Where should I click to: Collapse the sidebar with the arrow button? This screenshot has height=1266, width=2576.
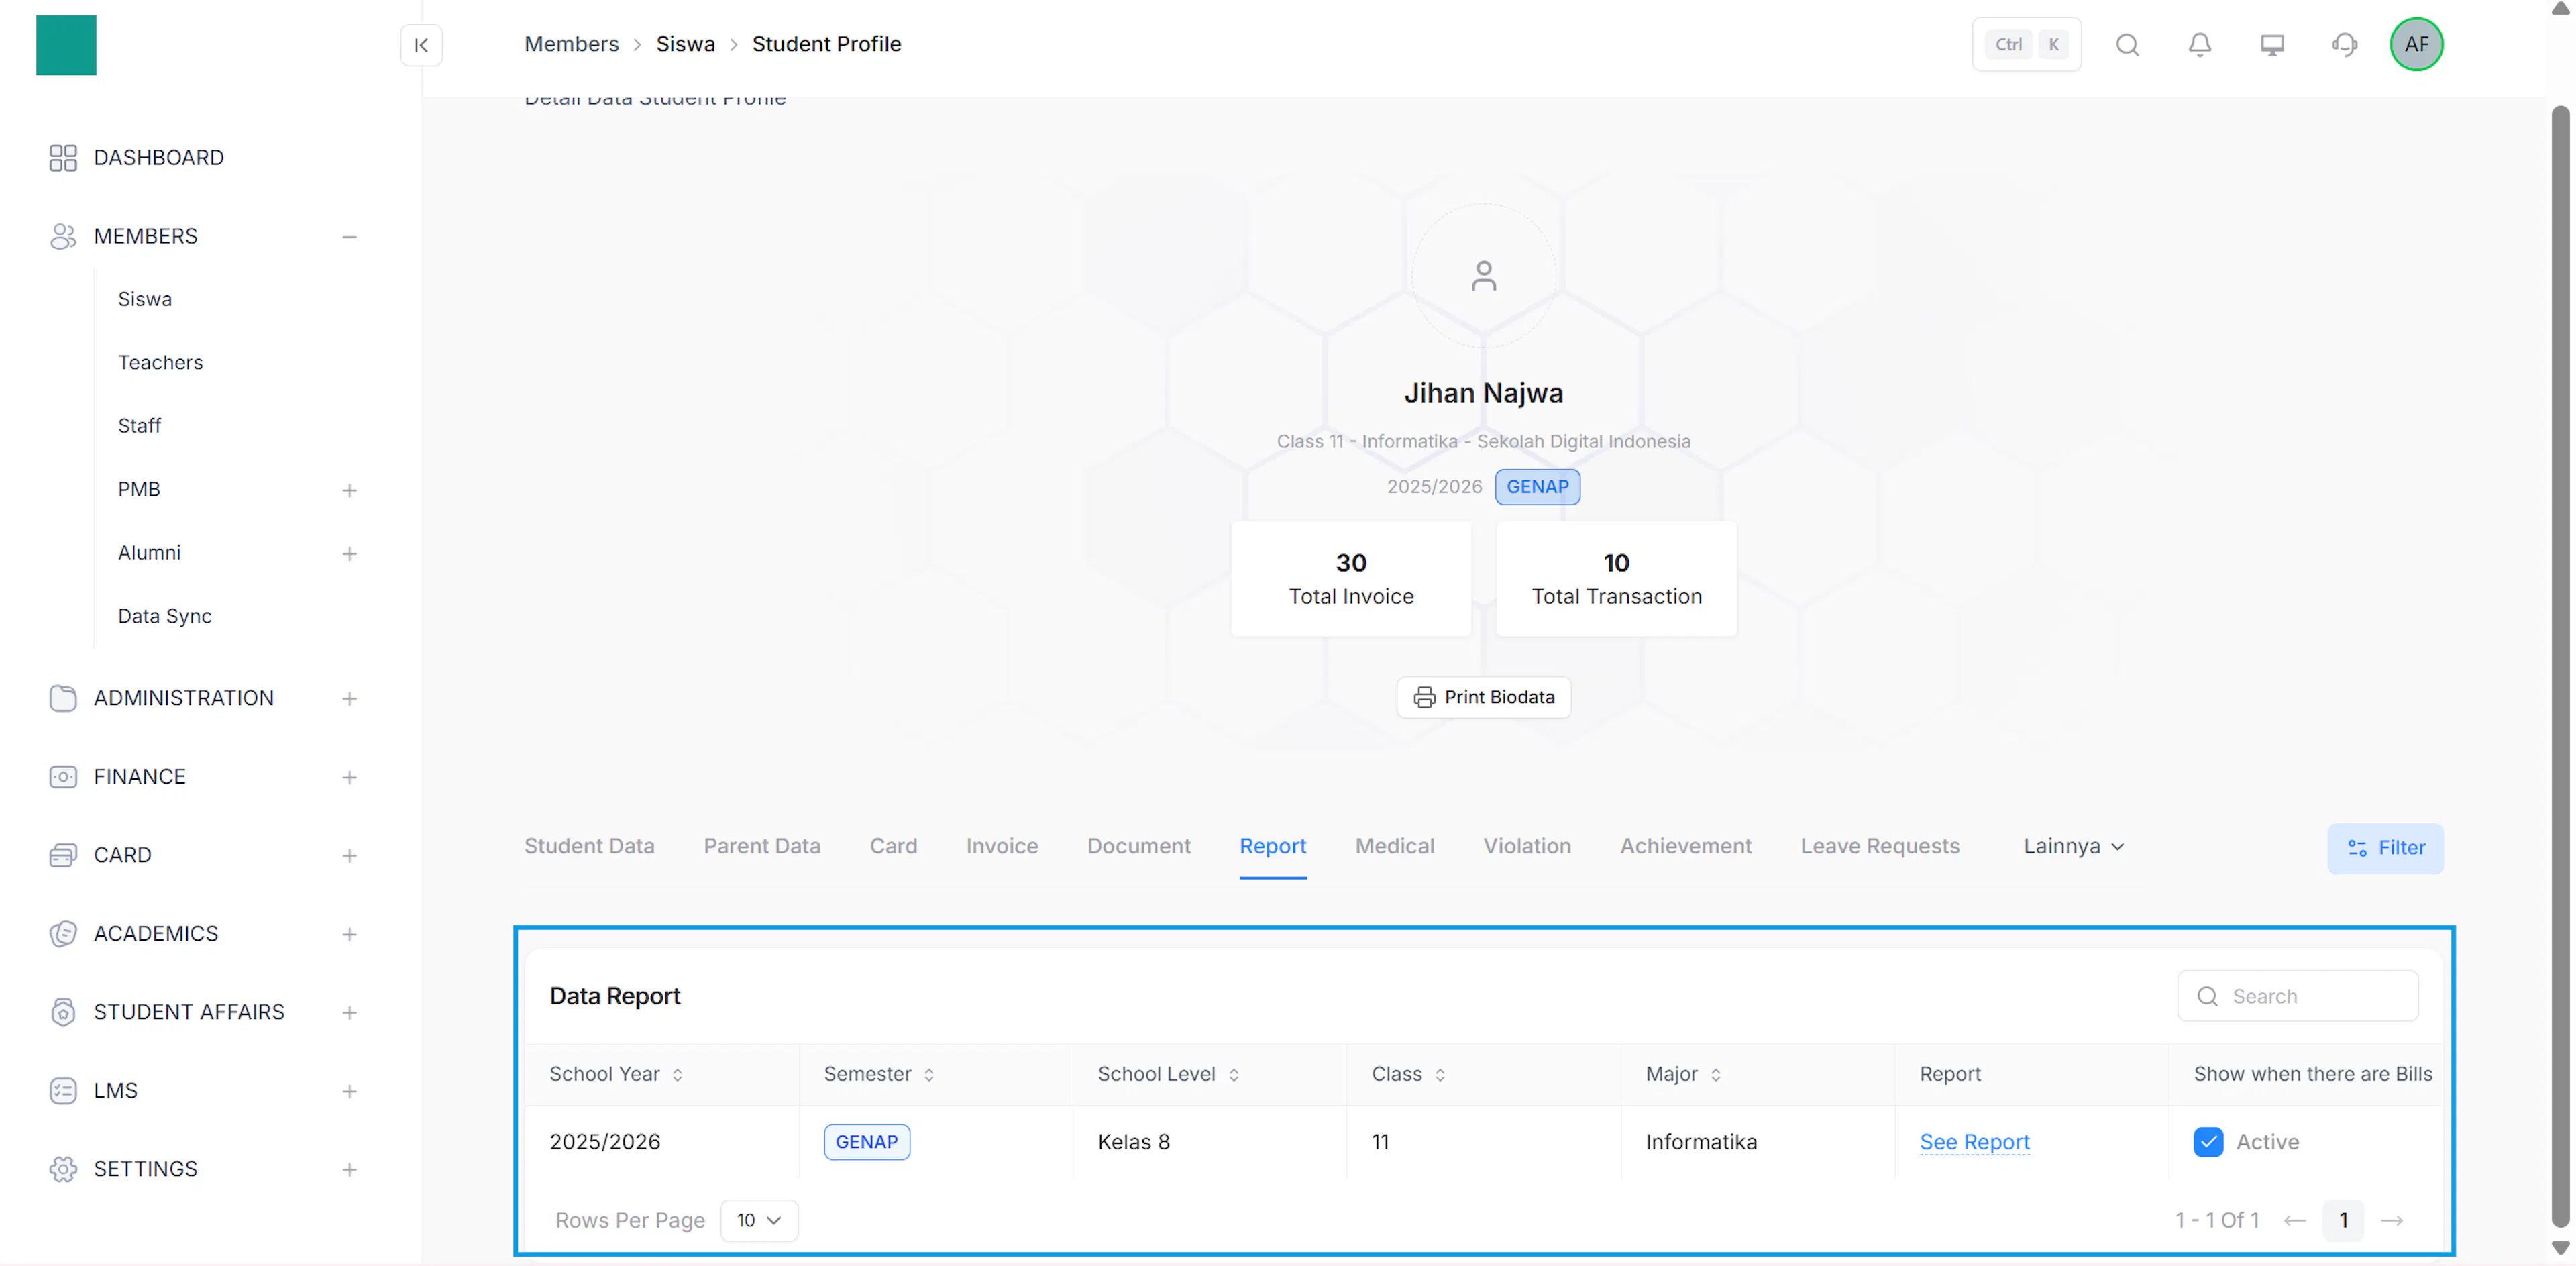[x=421, y=45]
